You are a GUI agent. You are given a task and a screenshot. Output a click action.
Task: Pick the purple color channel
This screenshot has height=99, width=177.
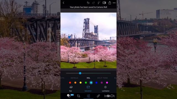pyautogui.click(x=102, y=82)
